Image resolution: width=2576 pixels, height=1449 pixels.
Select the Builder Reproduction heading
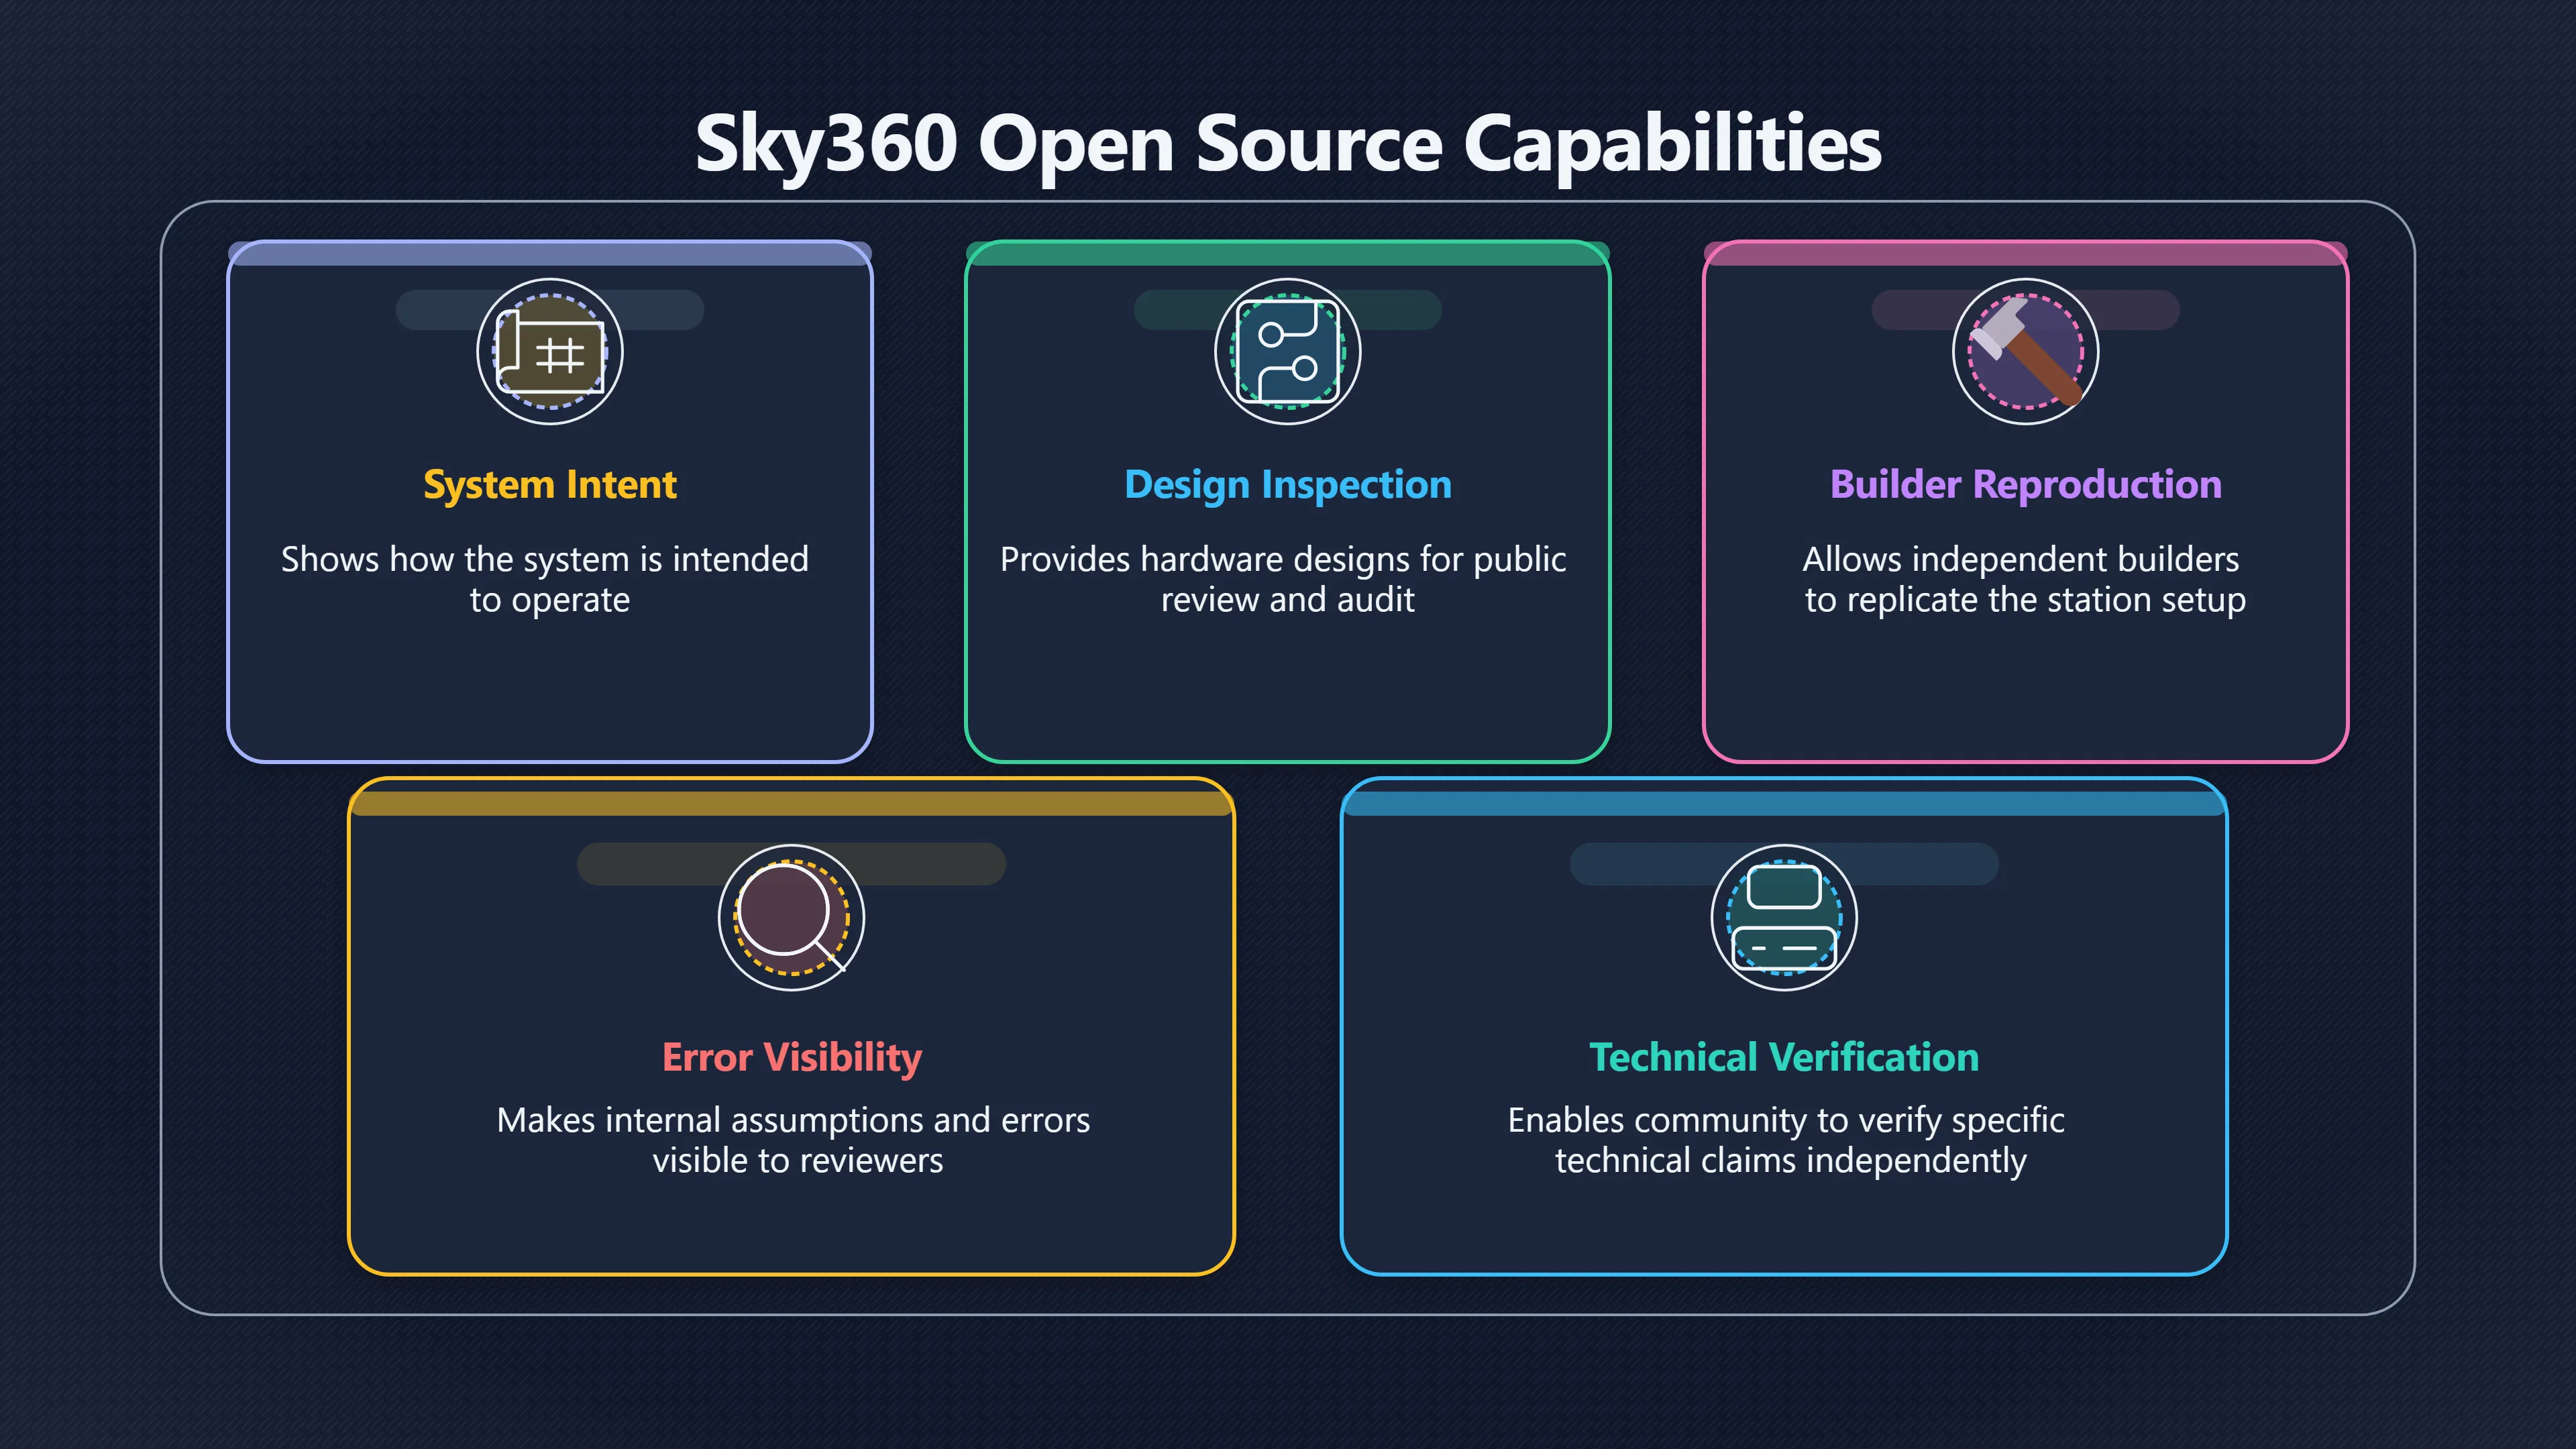tap(2026, 485)
